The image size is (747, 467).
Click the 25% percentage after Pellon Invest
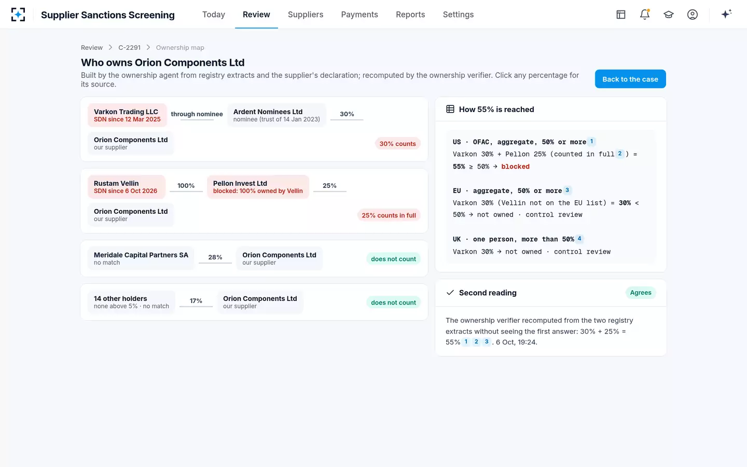pos(329,186)
